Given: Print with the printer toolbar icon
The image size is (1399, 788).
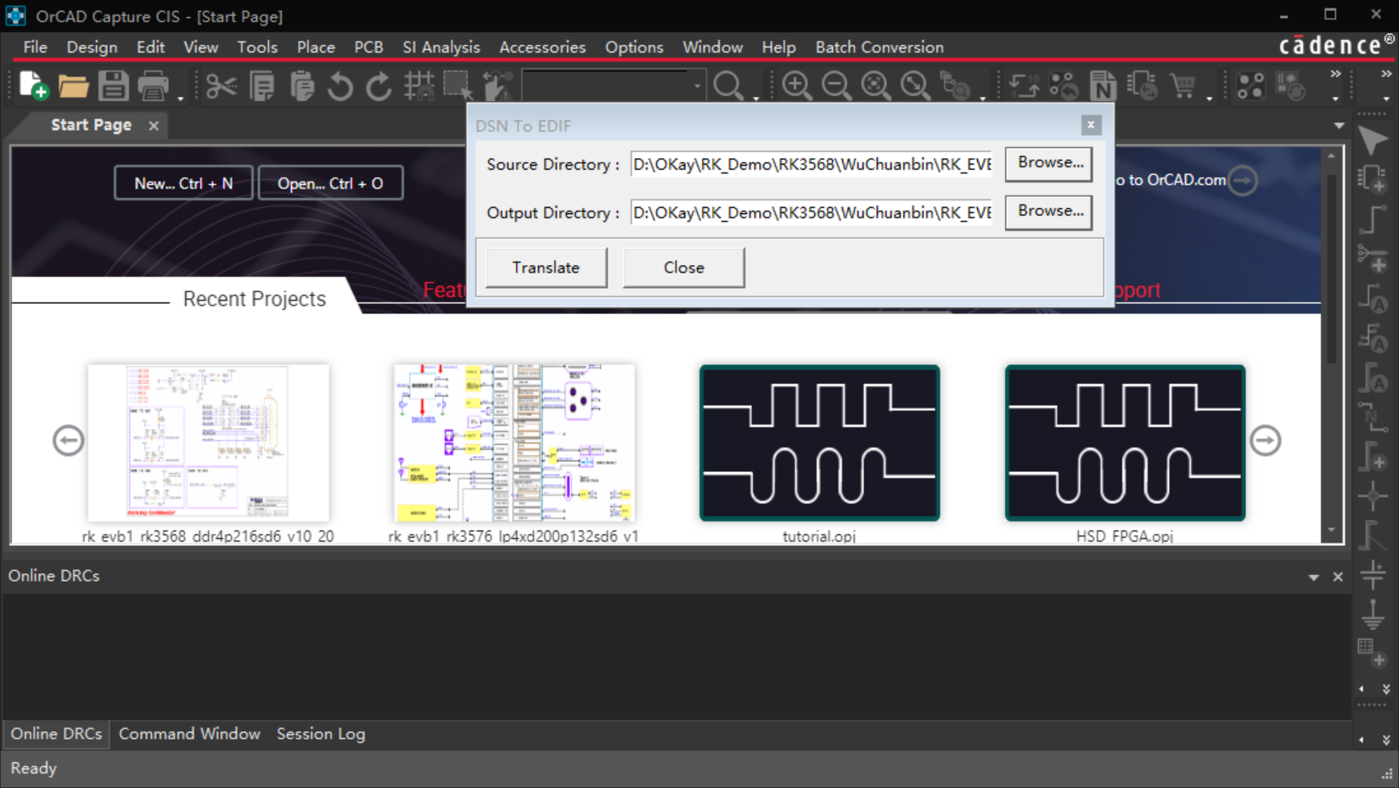Looking at the screenshot, I should click(153, 86).
